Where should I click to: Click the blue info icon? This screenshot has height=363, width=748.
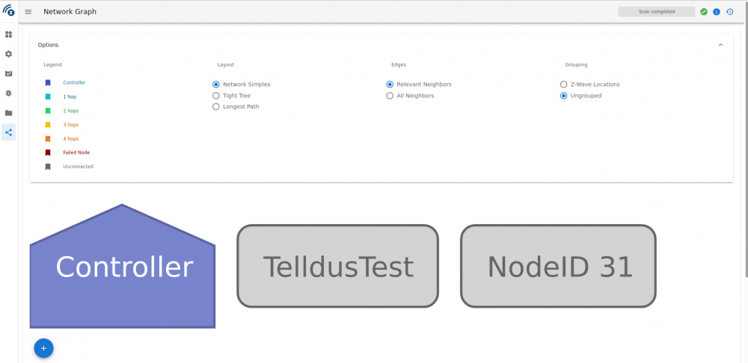(x=717, y=12)
